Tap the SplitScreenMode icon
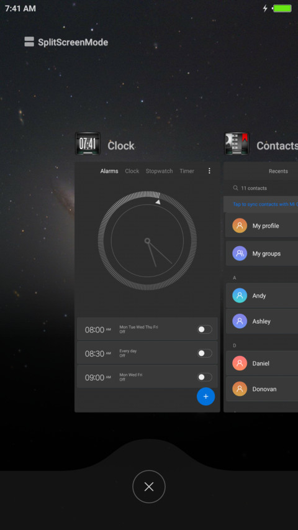This screenshot has height=530, width=298. tap(29, 42)
